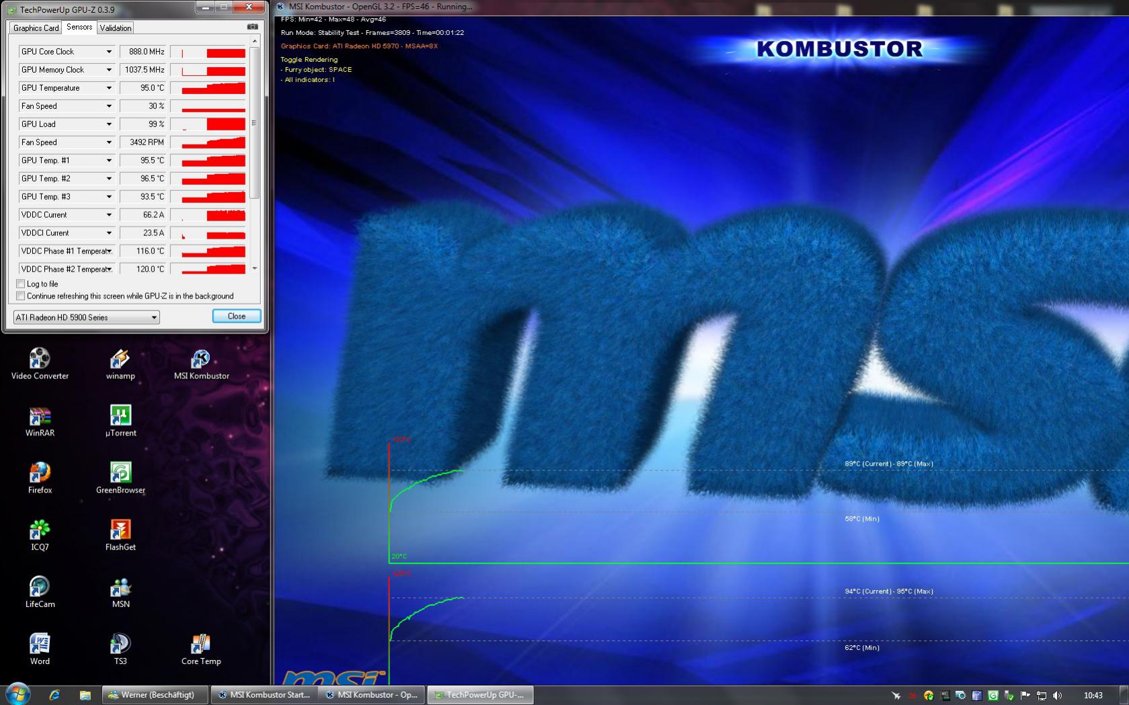This screenshot has width=1129, height=705.
Task: Click the Show Desktop strip at taskbar end
Action: 1124,696
